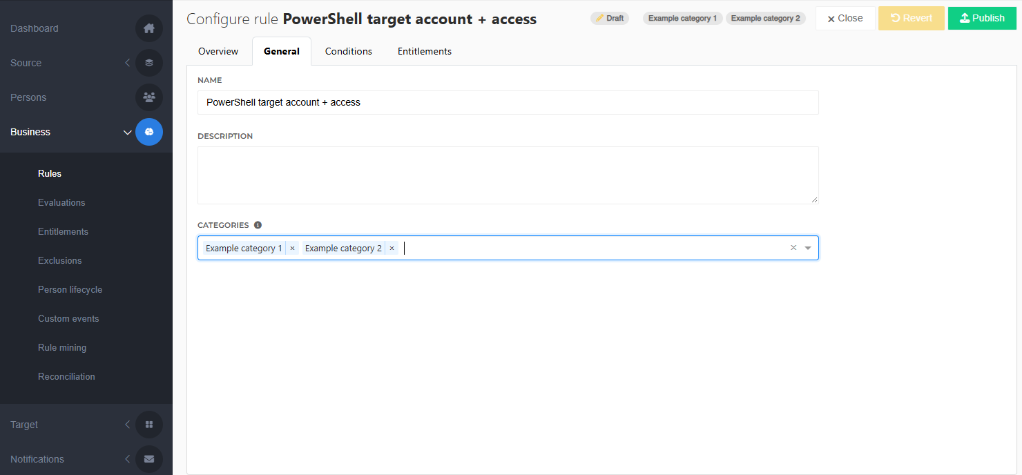Expand the Notifications menu chevron
1022x475 pixels.
coord(127,459)
